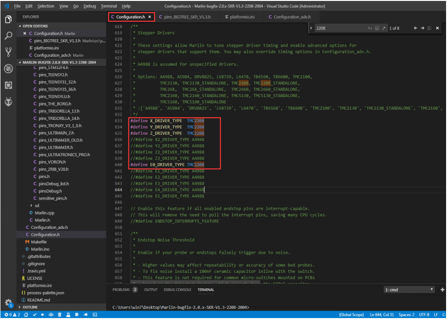This screenshot has width=447, height=319.
Task: Click 'Ln 644, Col 31' in status bar
Action: [x=382, y=315]
